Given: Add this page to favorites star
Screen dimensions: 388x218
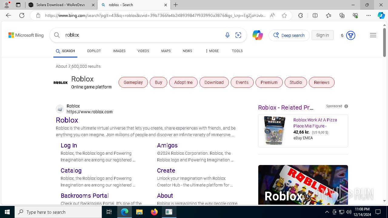Looking at the screenshot, I should coord(284,15).
